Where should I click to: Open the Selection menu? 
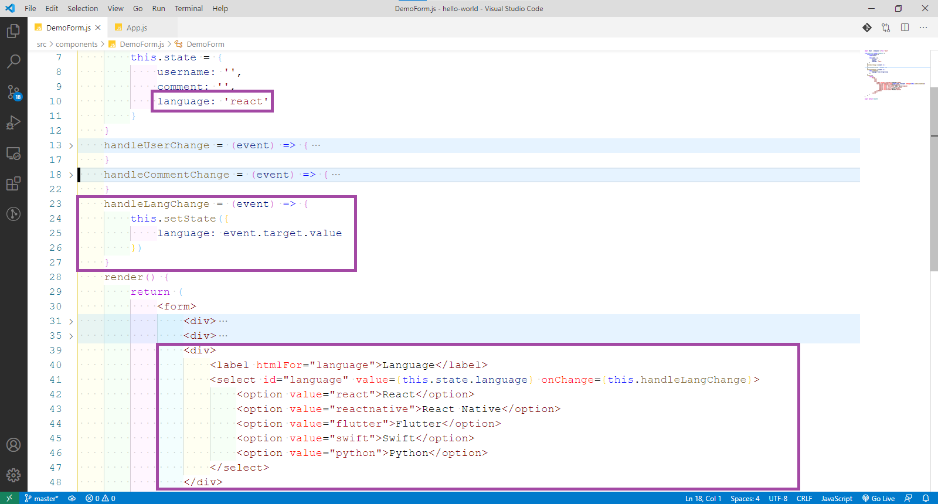tap(83, 8)
